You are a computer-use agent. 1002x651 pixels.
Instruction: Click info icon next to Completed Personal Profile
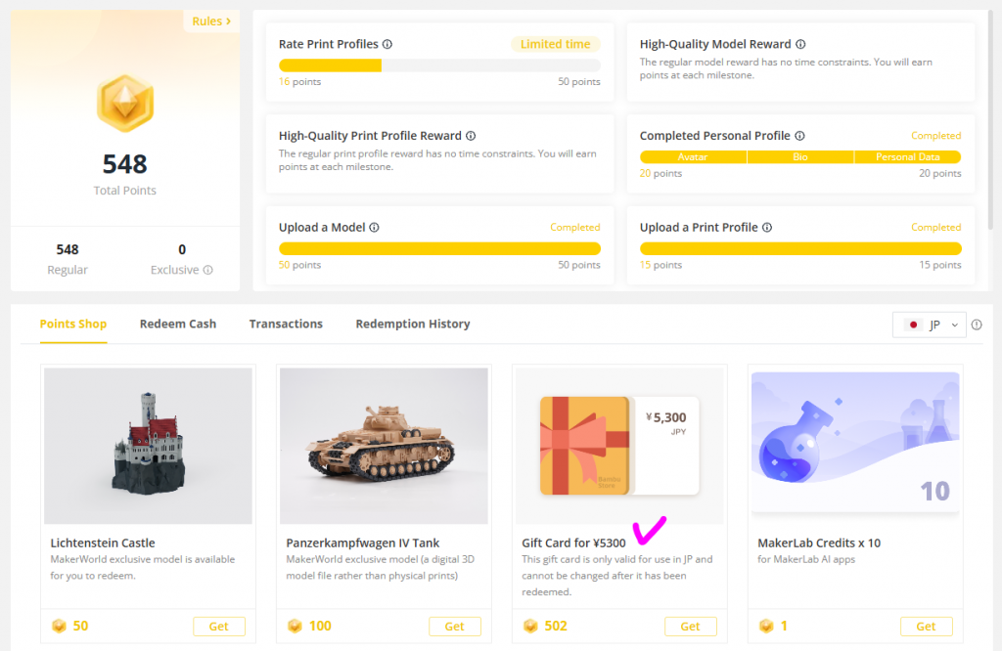(799, 137)
